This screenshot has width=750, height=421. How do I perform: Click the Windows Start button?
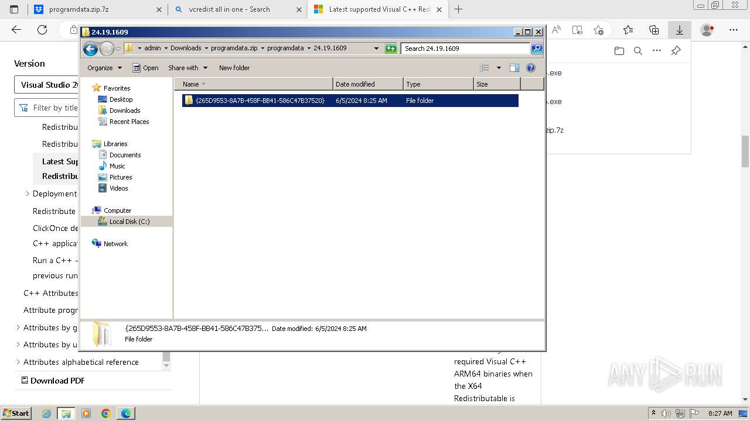pyautogui.click(x=16, y=413)
